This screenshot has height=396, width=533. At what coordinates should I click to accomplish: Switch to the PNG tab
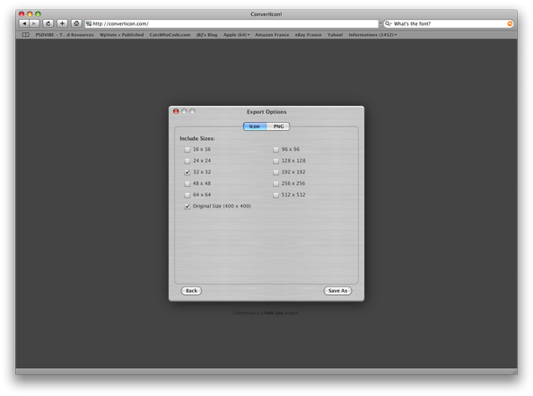(x=278, y=127)
